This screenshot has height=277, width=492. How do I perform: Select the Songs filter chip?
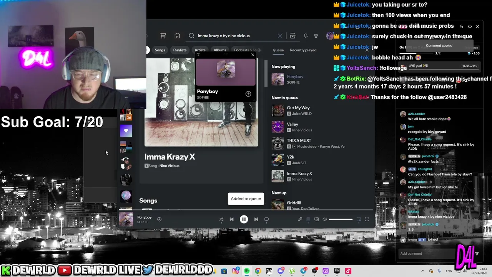coord(160,50)
